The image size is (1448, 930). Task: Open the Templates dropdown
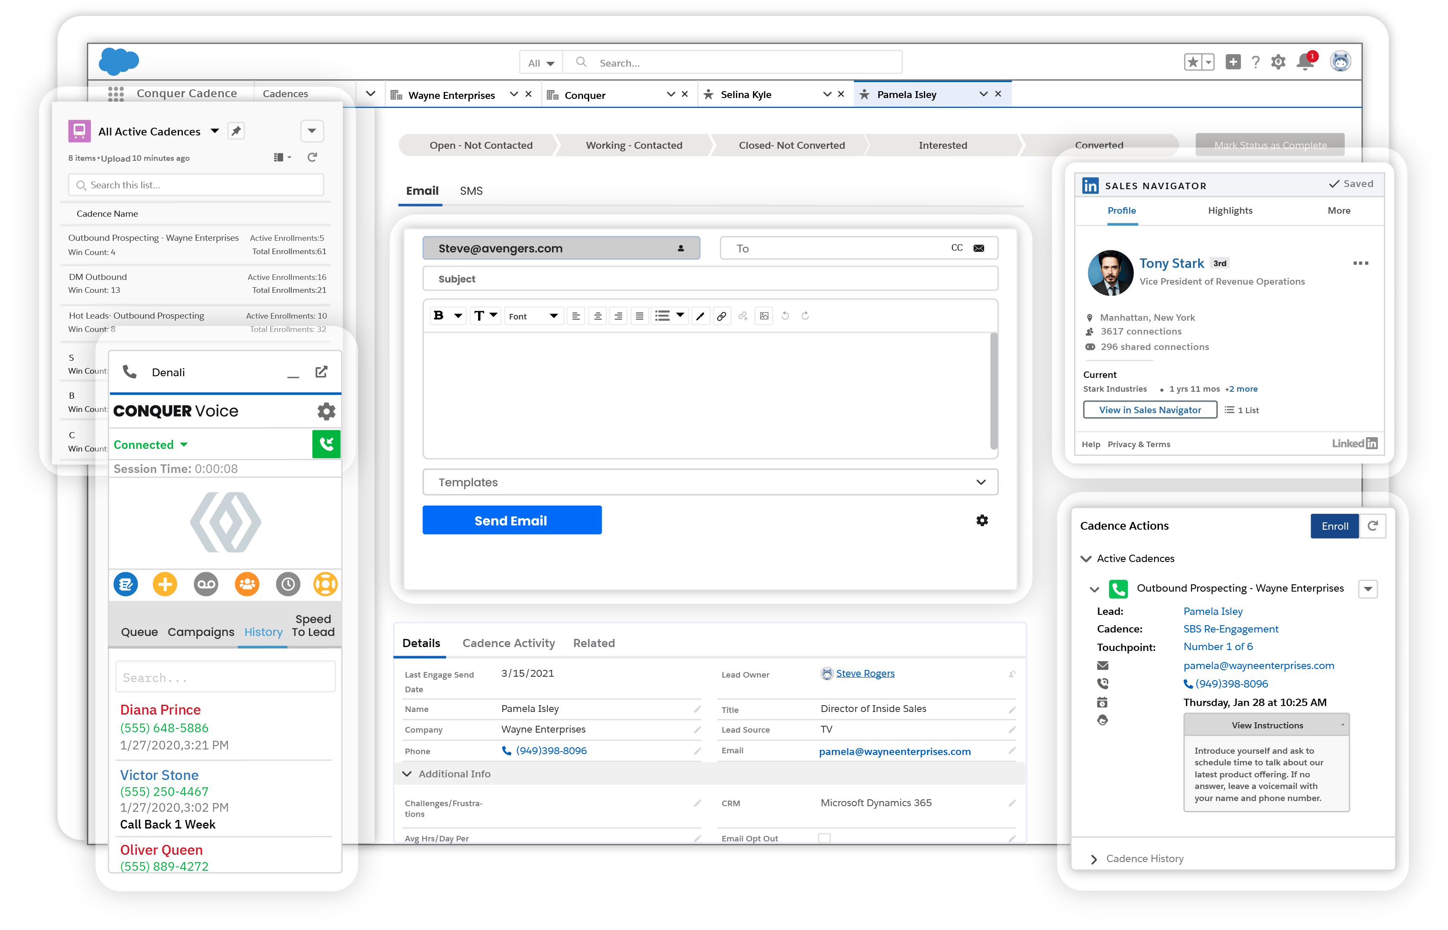[710, 482]
